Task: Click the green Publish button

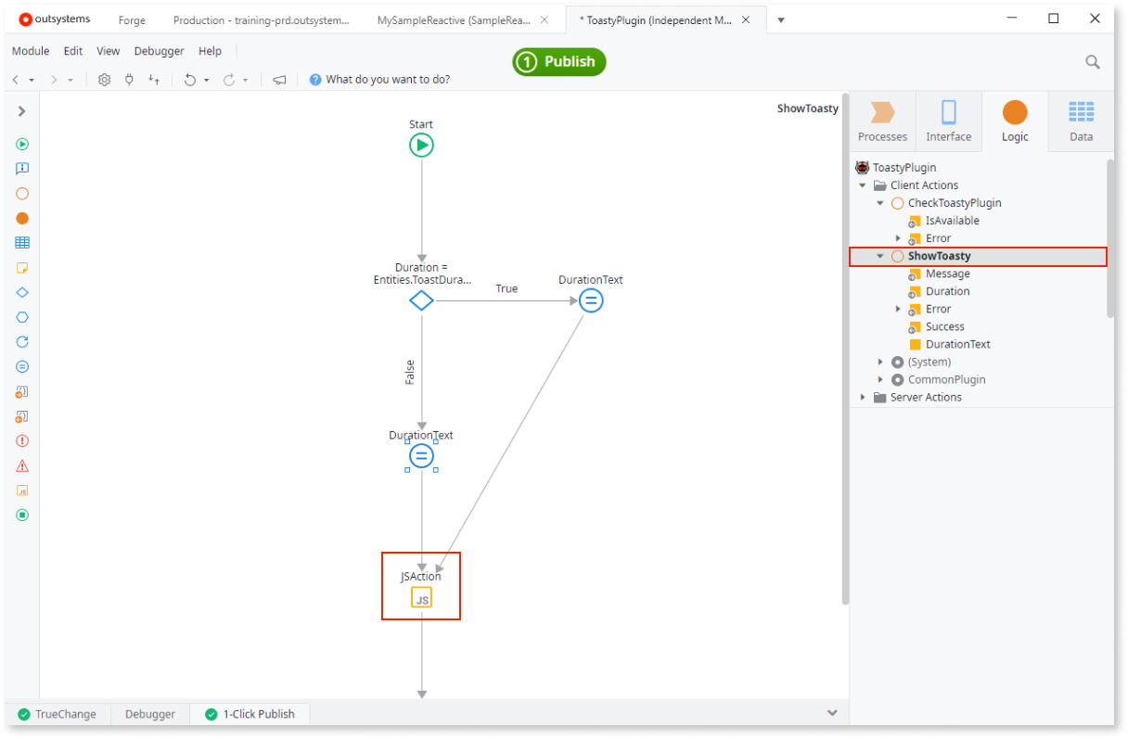Action: 558,61
